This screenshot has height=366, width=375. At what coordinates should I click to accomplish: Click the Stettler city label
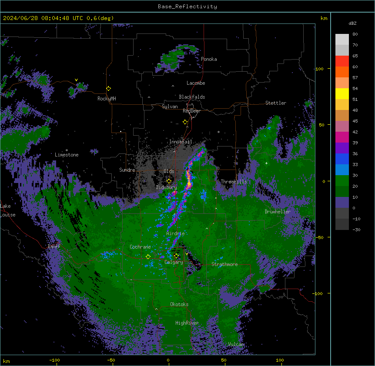pos(276,103)
